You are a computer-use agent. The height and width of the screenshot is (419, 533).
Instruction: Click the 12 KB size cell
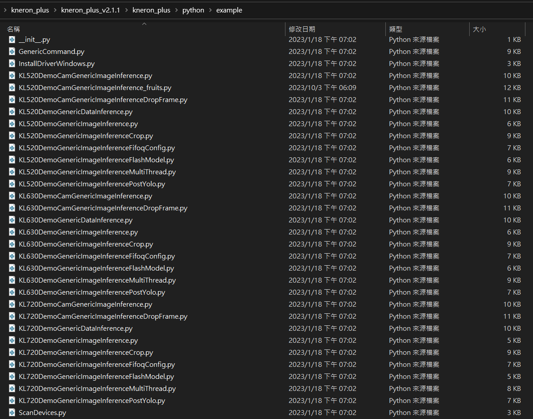click(512, 88)
